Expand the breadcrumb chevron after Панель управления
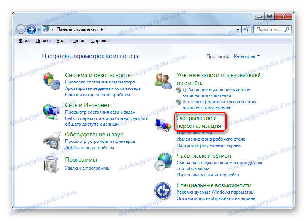Screen dimensions: 307x221 [102, 29]
